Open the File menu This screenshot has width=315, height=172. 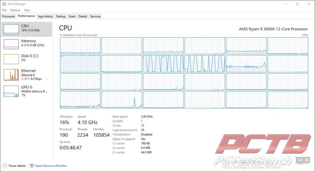4,10
